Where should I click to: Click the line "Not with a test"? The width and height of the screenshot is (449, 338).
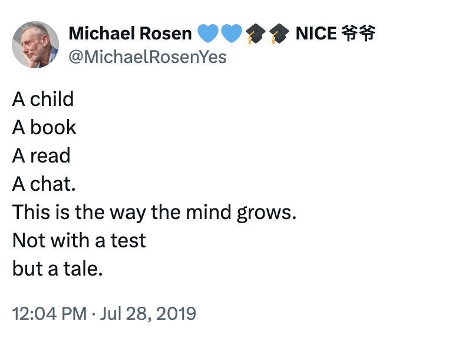(79, 240)
